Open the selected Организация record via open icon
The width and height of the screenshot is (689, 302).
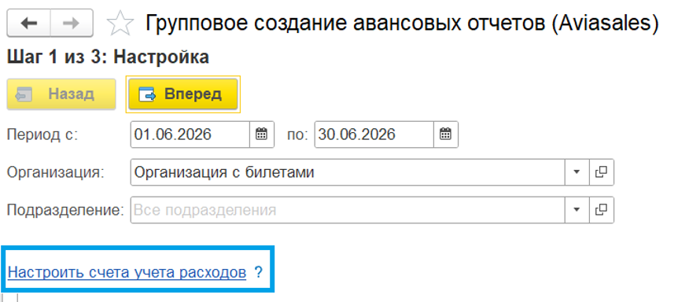(x=601, y=172)
